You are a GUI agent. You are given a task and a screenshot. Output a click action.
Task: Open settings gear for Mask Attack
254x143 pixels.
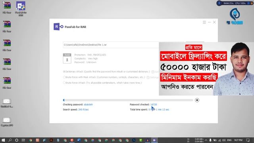tap(148, 77)
